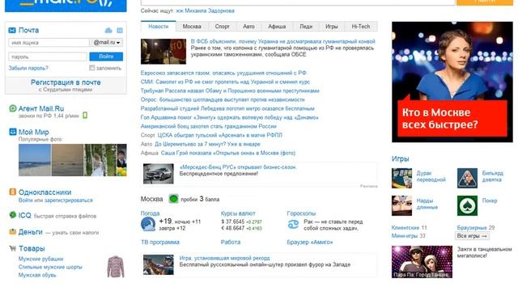Open the shooter game ad thumbnail
Viewport: 518px width, 291px height.
point(159,264)
